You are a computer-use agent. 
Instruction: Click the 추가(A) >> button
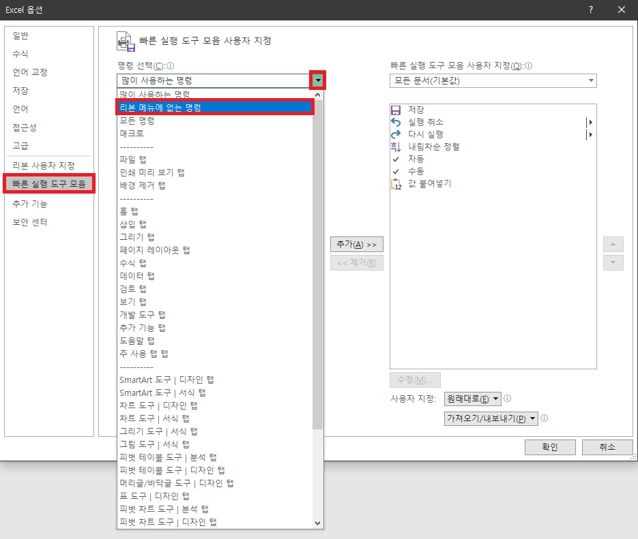click(x=357, y=245)
